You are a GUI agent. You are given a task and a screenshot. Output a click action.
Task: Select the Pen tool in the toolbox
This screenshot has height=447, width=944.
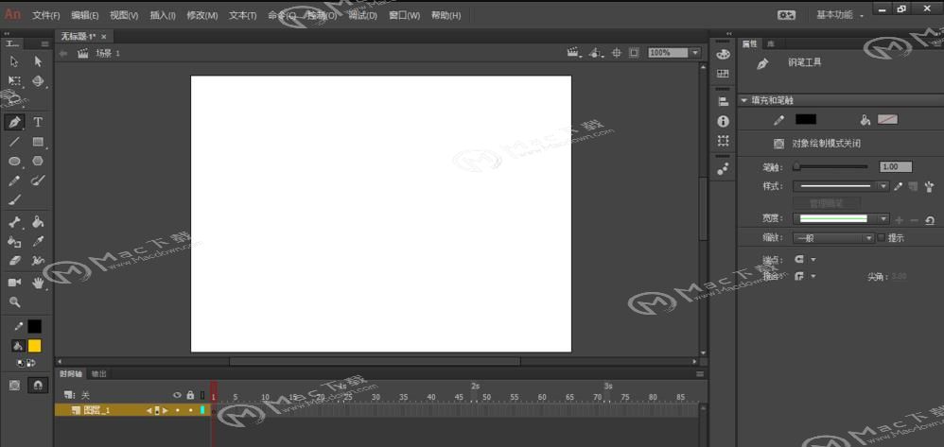point(14,123)
